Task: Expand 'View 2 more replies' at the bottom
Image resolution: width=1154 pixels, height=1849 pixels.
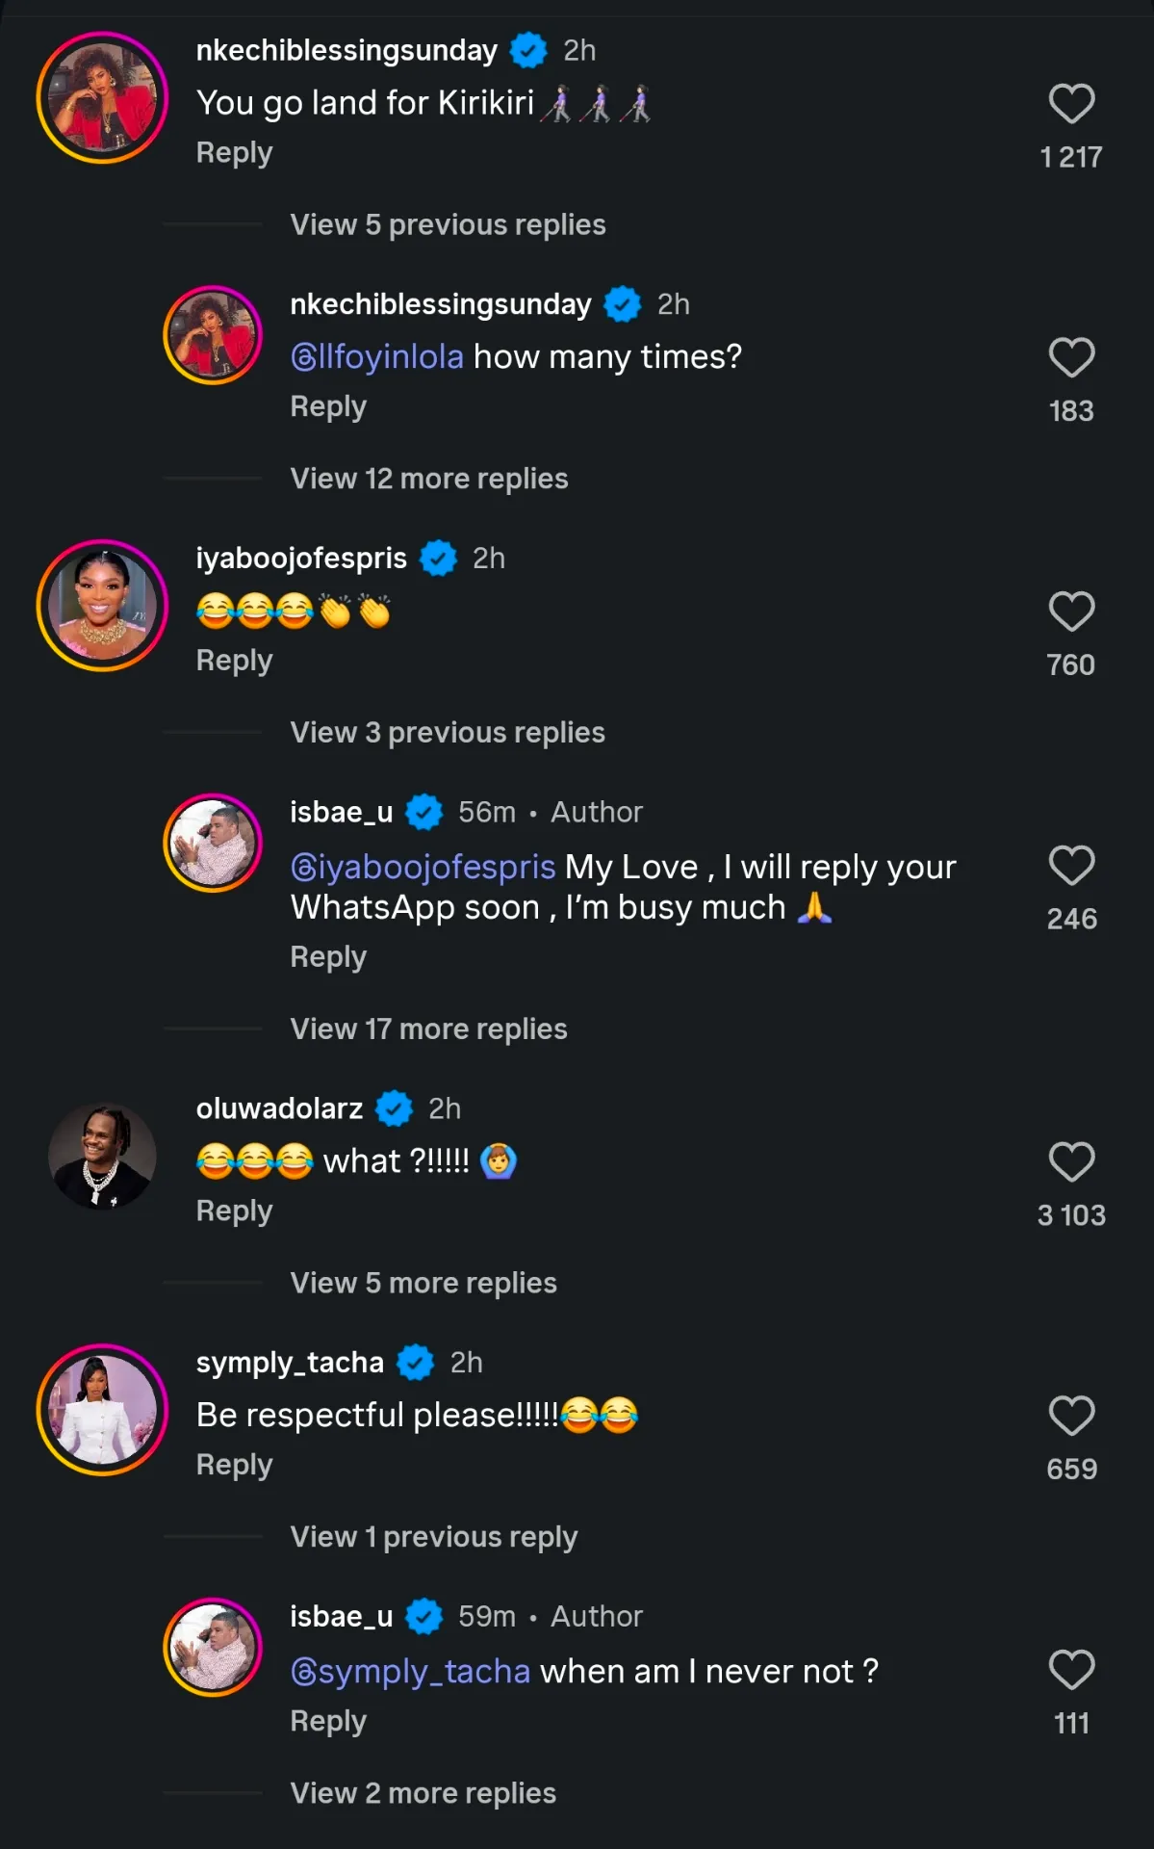Action: 423,1793
